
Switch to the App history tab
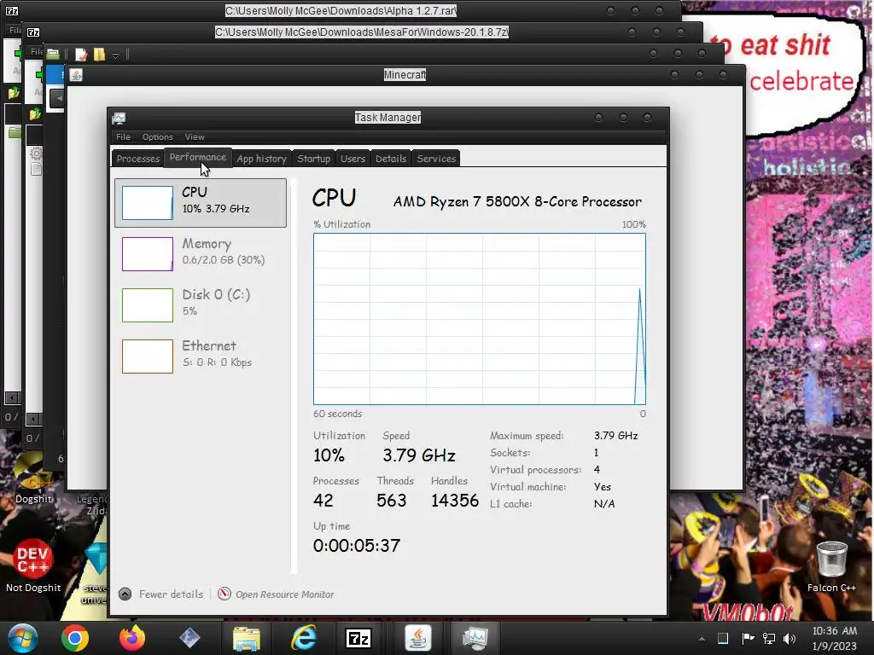coord(261,158)
